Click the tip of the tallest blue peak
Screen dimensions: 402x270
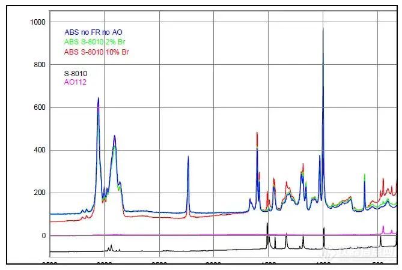(x=323, y=28)
